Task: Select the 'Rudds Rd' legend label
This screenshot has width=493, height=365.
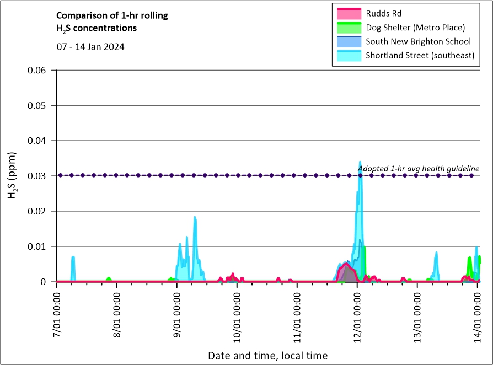Action: [x=384, y=13]
